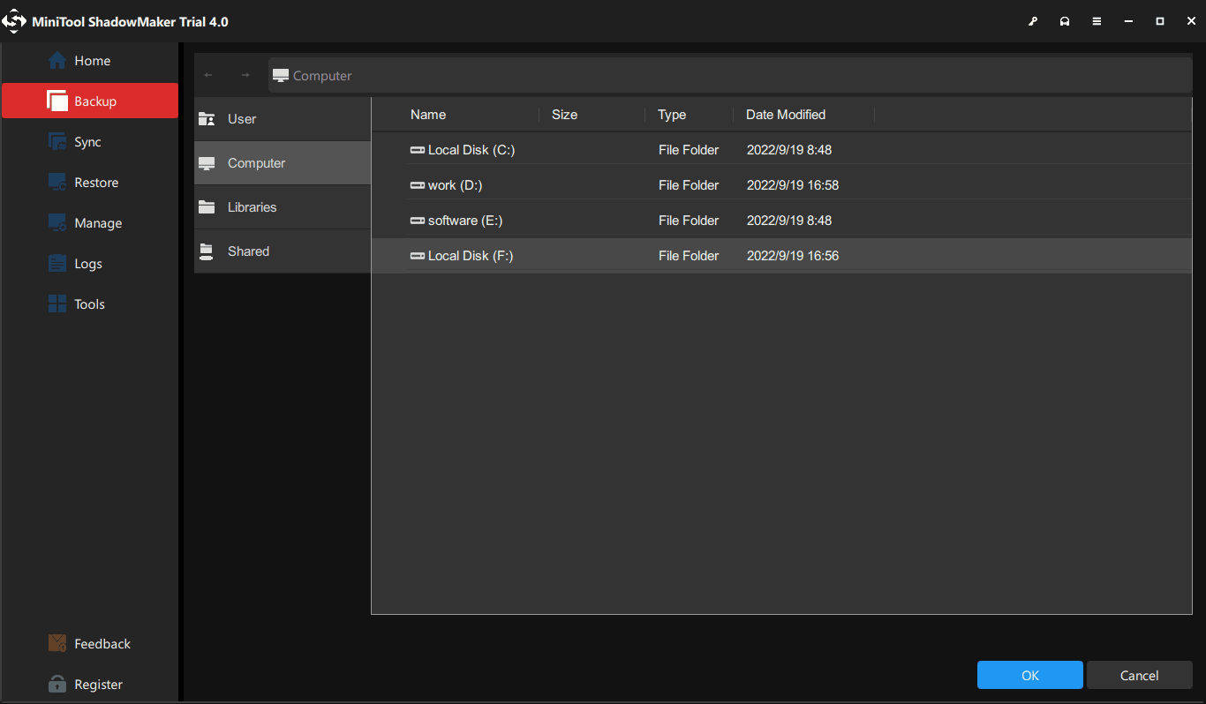Open the Sync section icon

[x=57, y=141]
